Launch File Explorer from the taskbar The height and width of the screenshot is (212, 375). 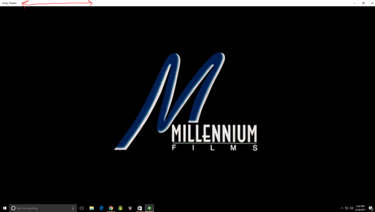coord(92,208)
